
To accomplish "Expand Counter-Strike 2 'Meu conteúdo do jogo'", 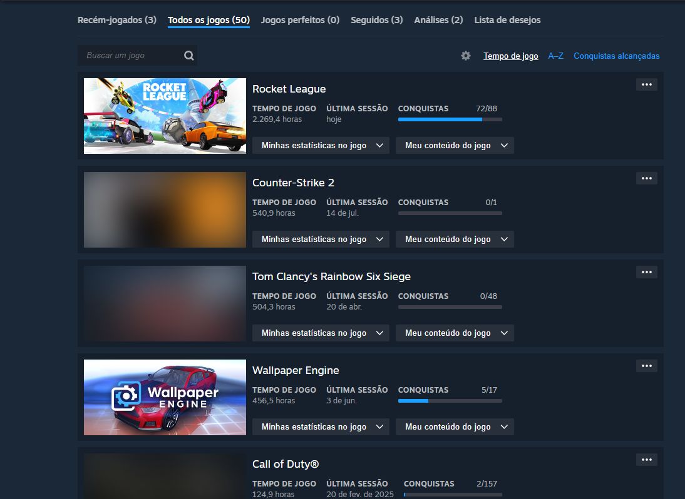I will click(x=455, y=239).
